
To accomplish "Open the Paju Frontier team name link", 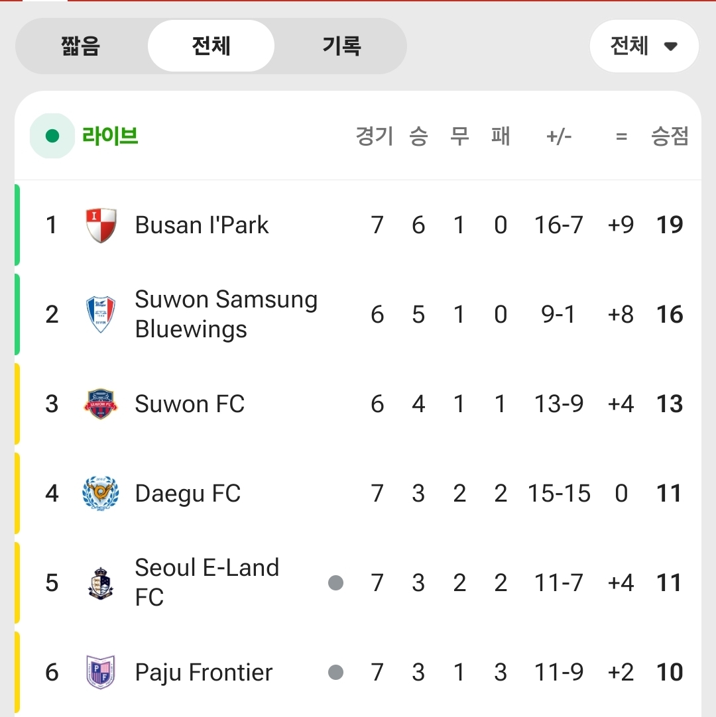I will click(204, 673).
